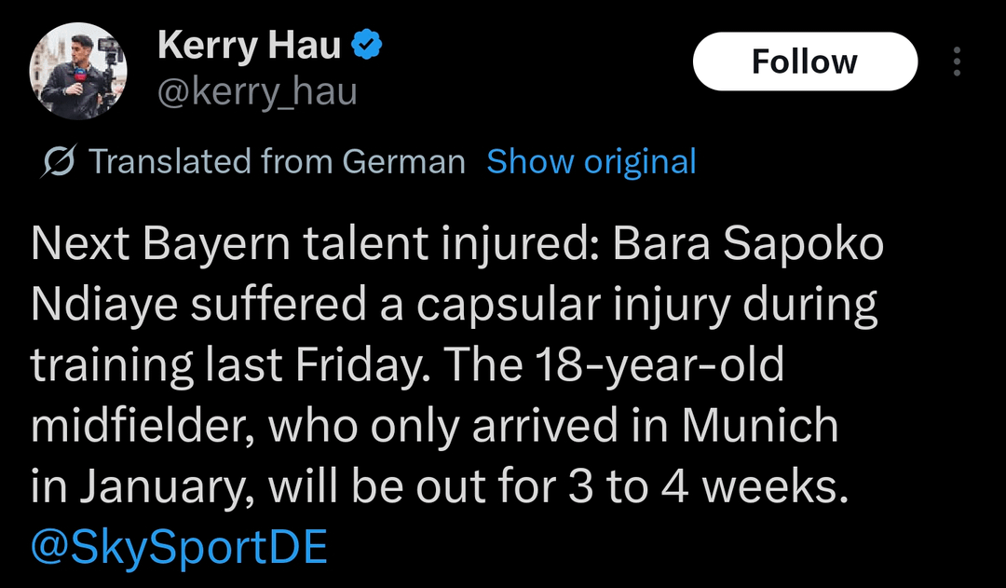Follow Kerry Hau
This screenshot has width=1006, height=588.
tap(805, 62)
